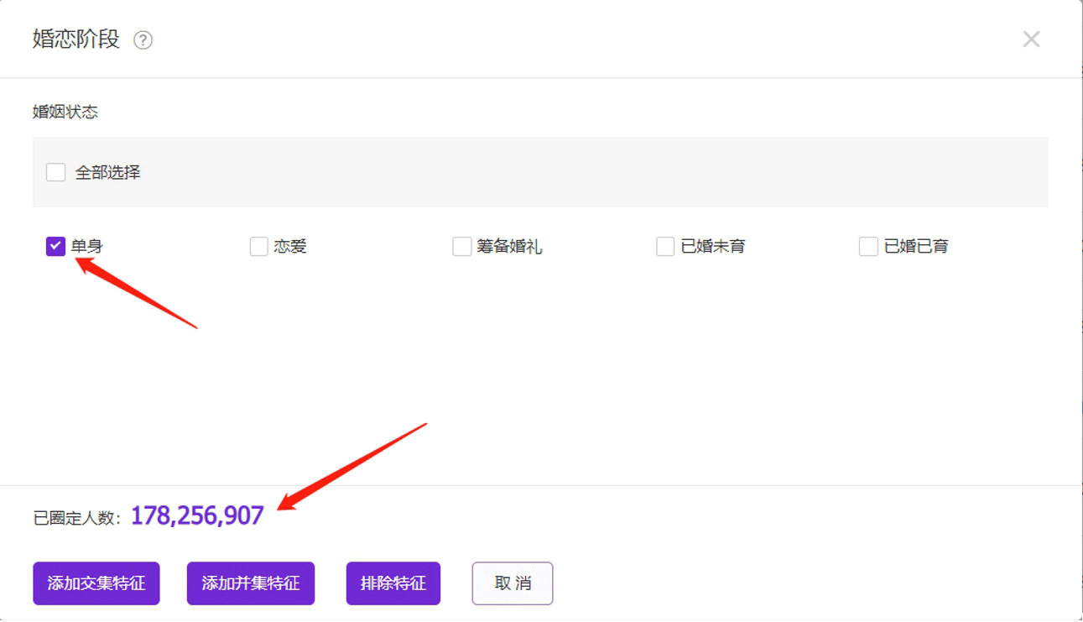
Task: Click the 已婚已育 label text
Action: [916, 247]
